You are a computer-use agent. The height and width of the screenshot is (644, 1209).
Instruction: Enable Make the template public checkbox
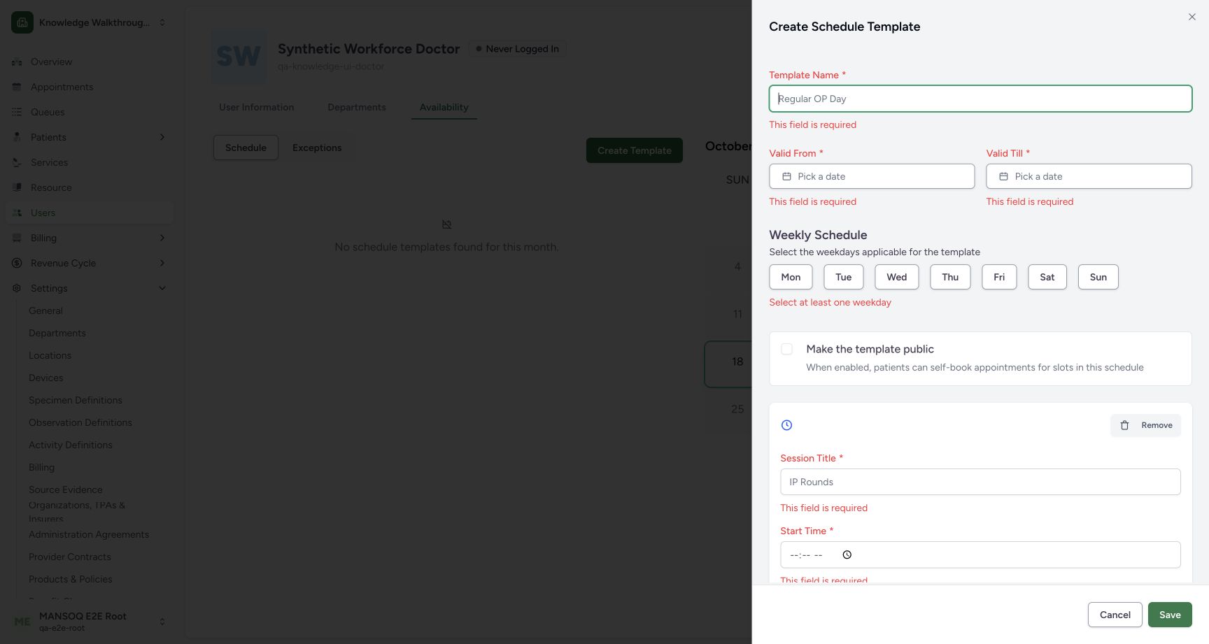point(787,349)
